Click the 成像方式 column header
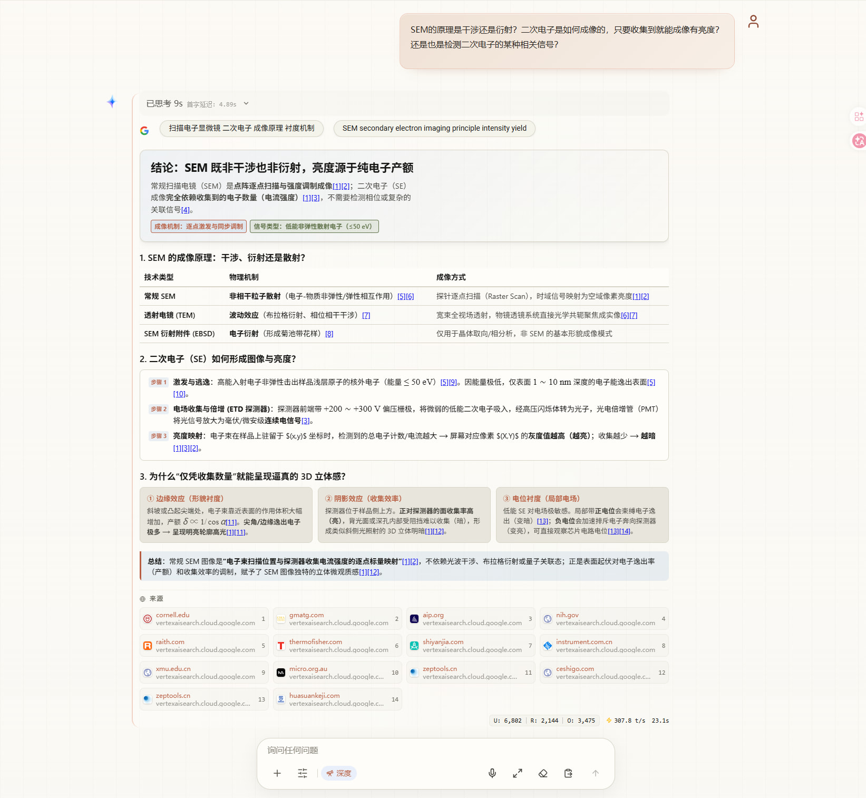This screenshot has height=798, width=866. (x=451, y=277)
